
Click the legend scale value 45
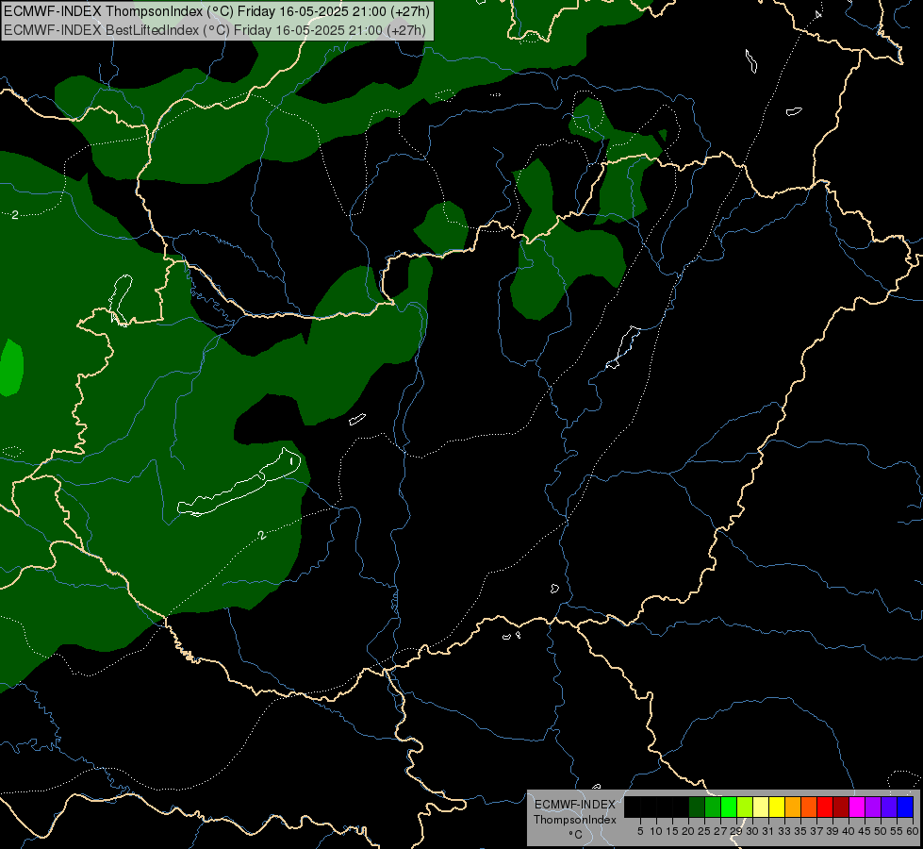(x=865, y=831)
